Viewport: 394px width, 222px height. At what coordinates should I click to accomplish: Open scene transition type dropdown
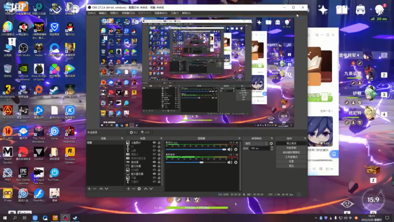click(x=256, y=144)
